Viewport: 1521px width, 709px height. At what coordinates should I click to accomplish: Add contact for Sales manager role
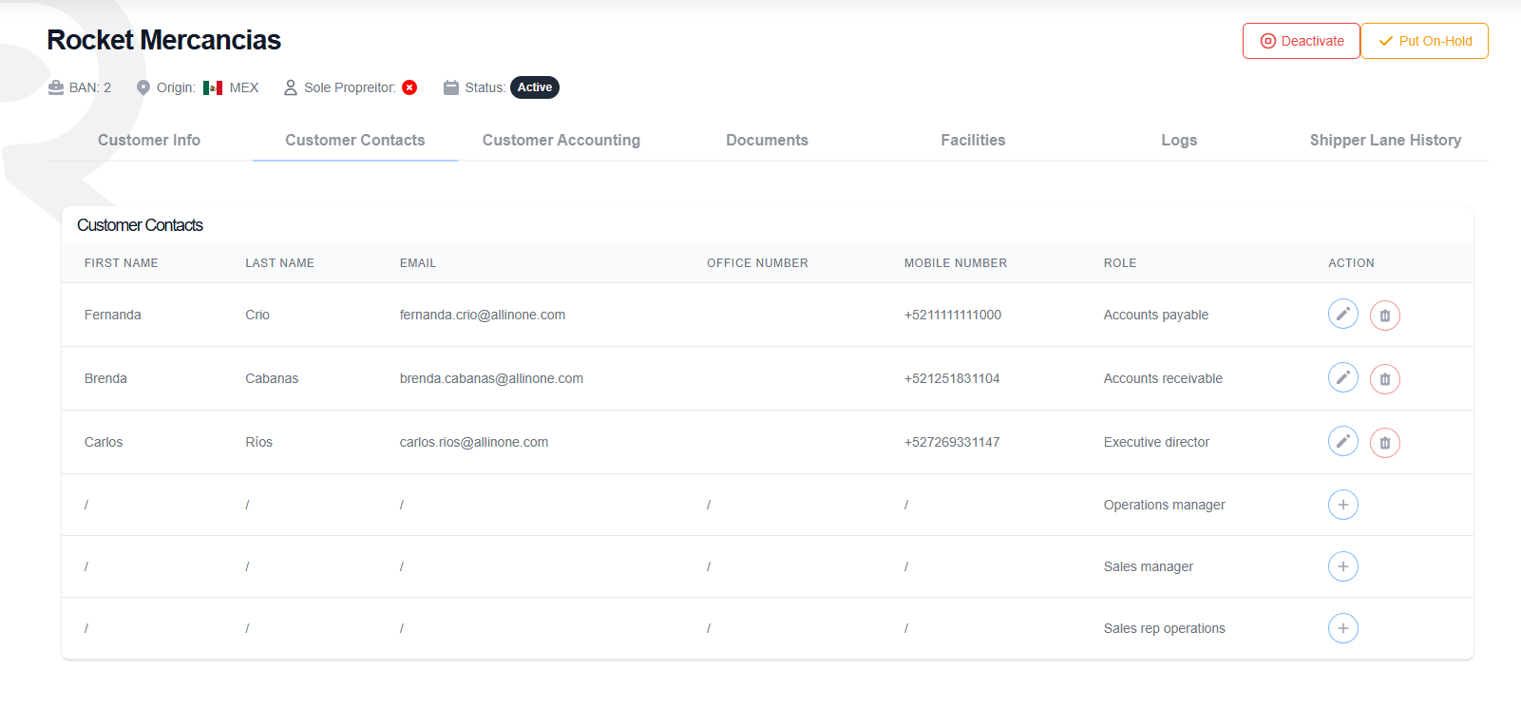point(1342,566)
